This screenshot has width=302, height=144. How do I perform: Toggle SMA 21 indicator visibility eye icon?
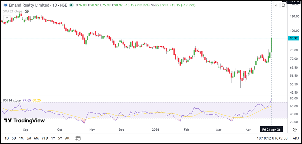click(27, 11)
